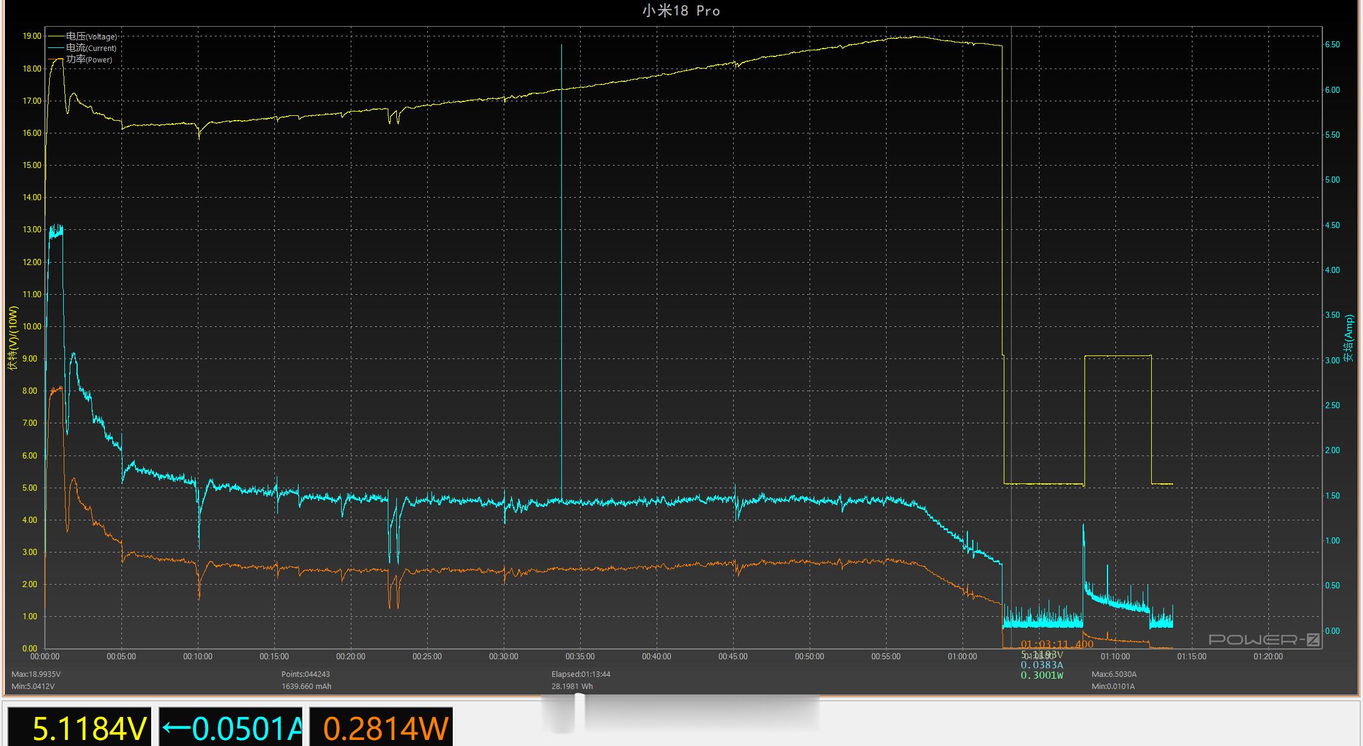Click the 00:35:00 time axis label
This screenshot has width=1363, height=746.
tap(580, 657)
